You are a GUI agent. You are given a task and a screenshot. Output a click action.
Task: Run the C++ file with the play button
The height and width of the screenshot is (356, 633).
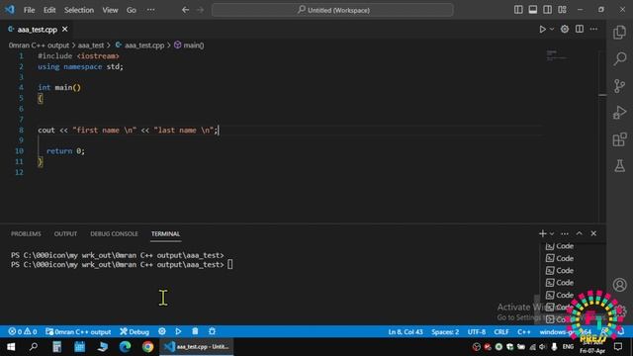(x=542, y=29)
